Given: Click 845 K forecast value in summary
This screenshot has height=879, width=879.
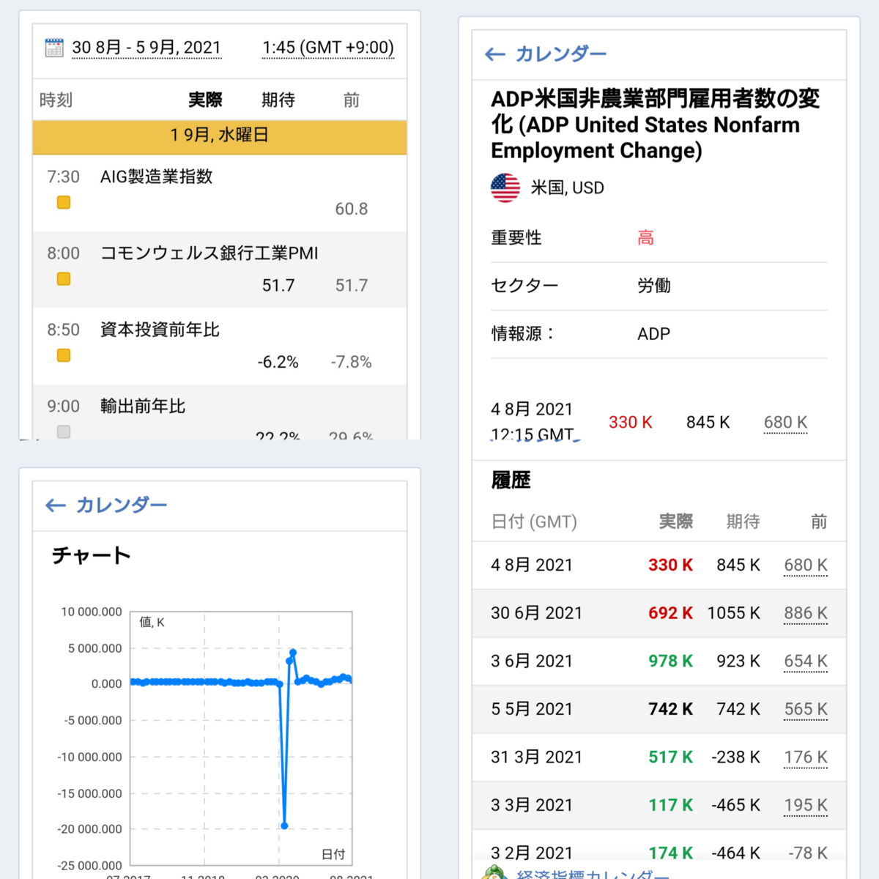Looking at the screenshot, I should tap(708, 423).
